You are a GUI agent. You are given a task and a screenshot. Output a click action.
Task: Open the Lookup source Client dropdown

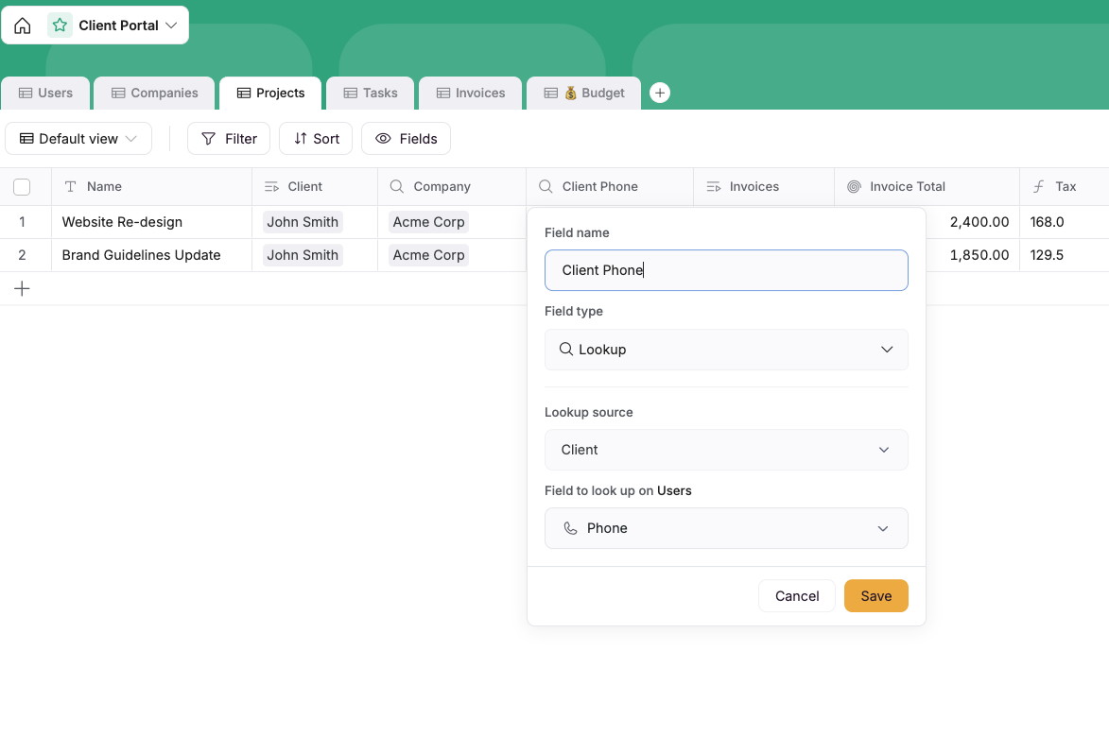pos(726,450)
